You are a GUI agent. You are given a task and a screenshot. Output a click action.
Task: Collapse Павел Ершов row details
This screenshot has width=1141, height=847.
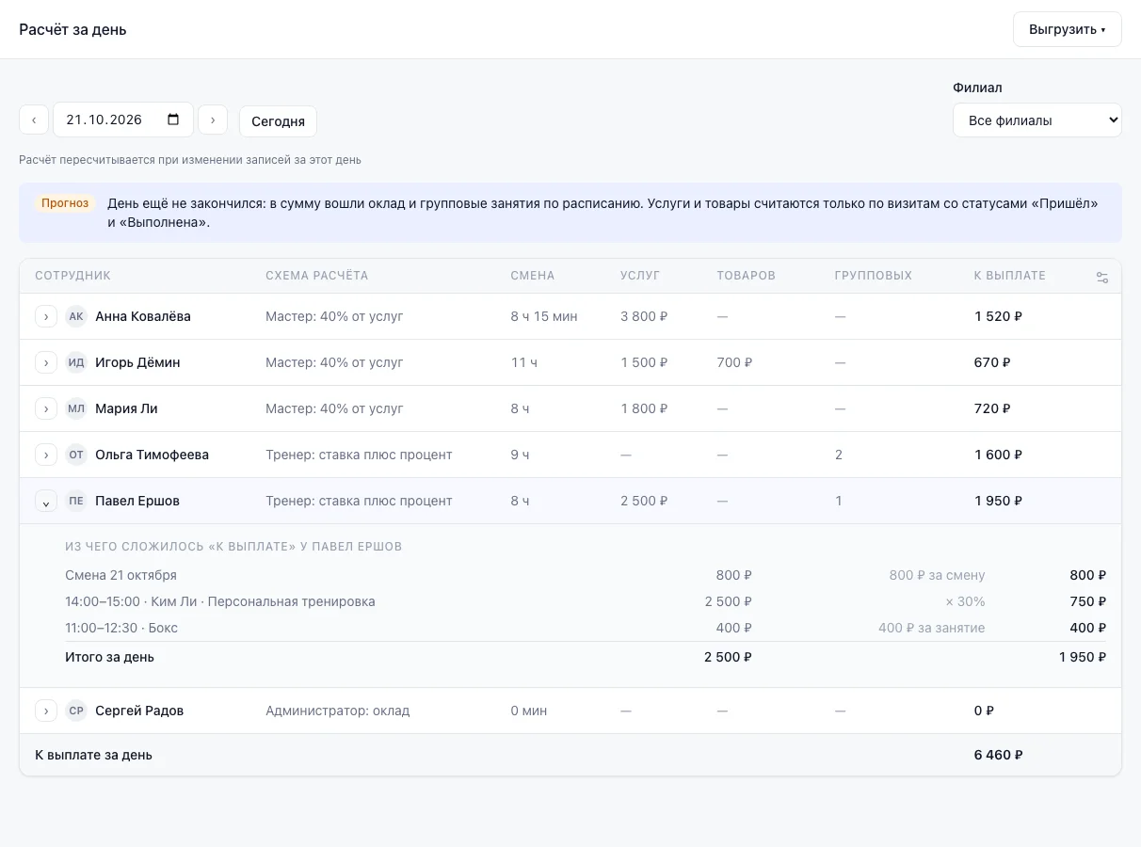pyautogui.click(x=46, y=501)
